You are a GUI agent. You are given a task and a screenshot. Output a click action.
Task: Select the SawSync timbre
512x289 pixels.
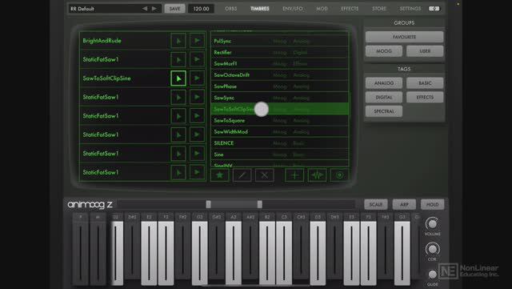[x=280, y=98]
